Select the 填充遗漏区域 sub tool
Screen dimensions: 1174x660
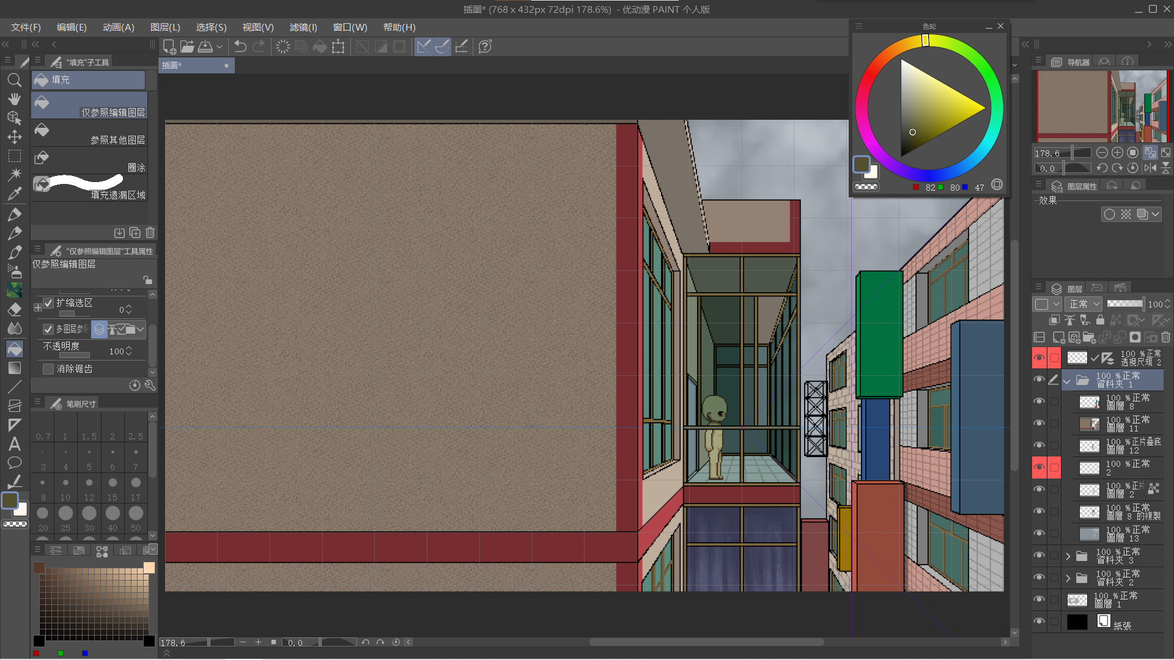(89, 188)
